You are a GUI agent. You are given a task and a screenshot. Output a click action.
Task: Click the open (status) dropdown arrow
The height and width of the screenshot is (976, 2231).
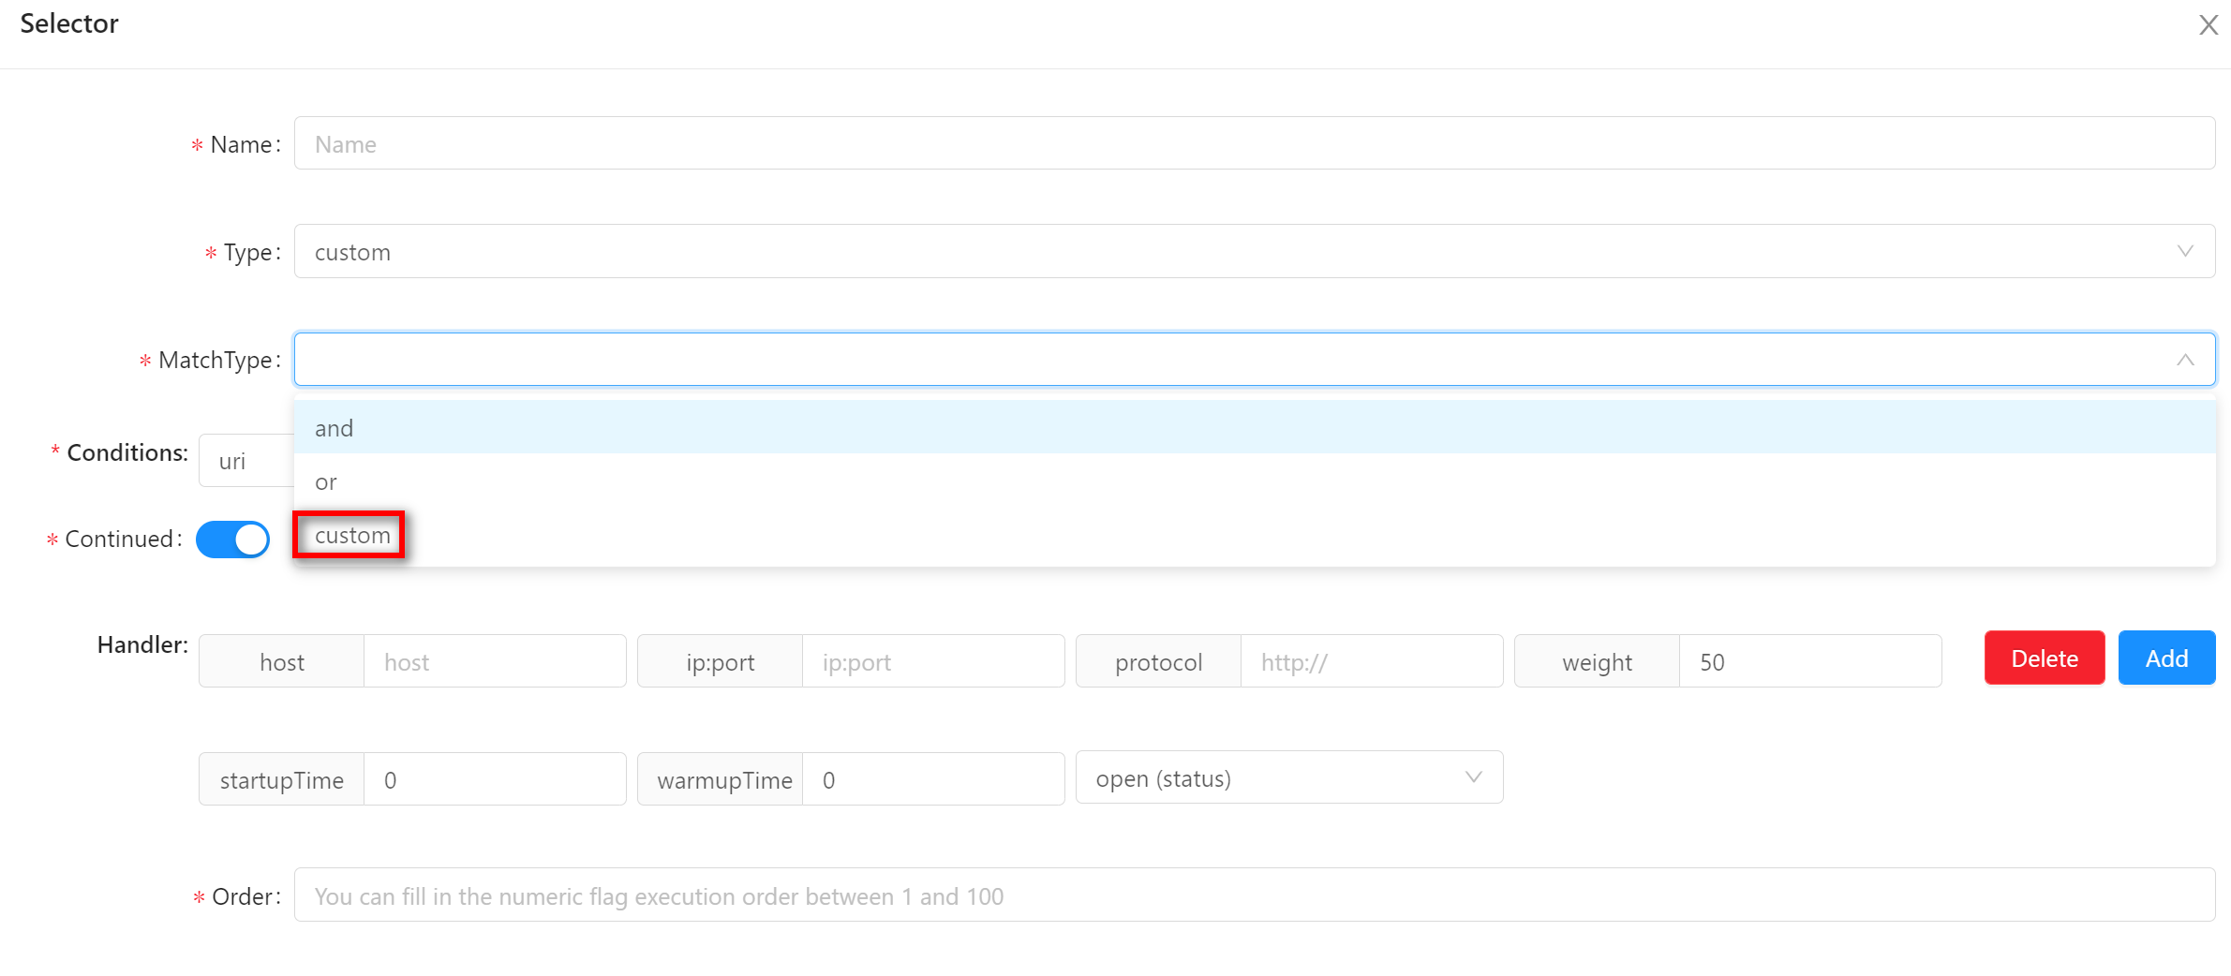1473,776
